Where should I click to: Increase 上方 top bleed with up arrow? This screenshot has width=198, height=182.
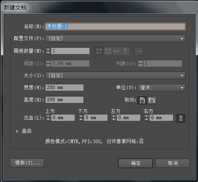click(x=48, y=116)
